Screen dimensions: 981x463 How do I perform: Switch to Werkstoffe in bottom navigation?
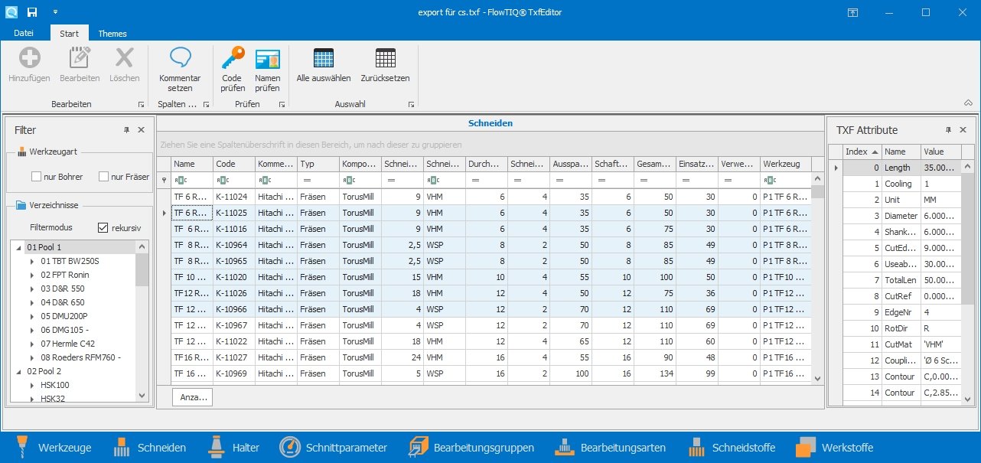[x=835, y=448]
